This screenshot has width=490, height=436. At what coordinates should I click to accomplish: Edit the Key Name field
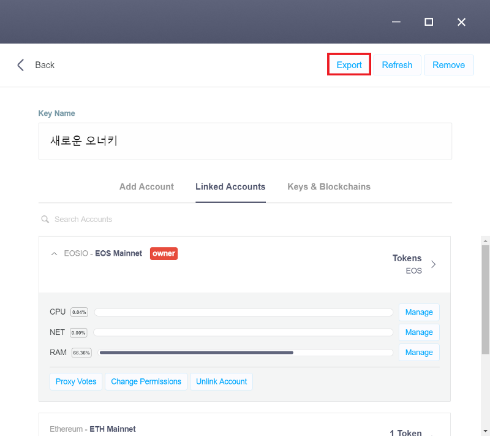(245, 141)
